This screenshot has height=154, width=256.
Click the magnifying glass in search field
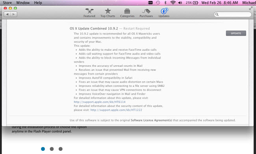(x=217, y=14)
